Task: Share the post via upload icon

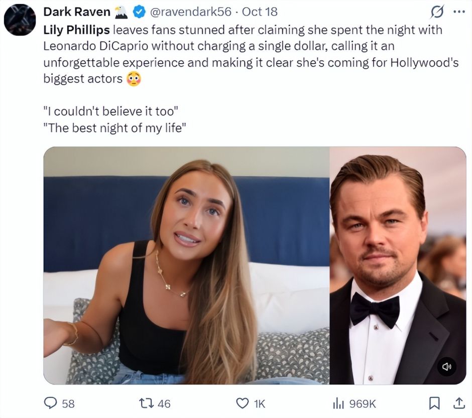Action: point(459,403)
